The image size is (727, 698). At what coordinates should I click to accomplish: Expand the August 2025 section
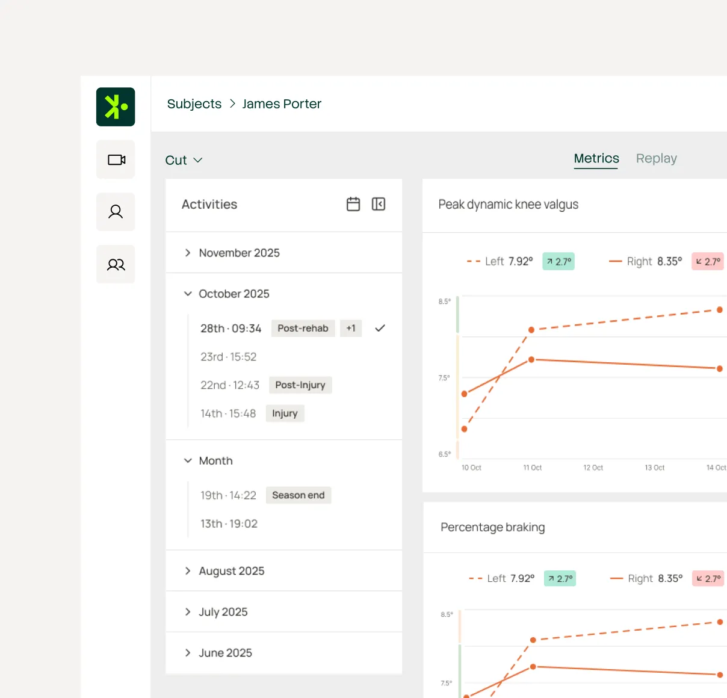(x=188, y=570)
